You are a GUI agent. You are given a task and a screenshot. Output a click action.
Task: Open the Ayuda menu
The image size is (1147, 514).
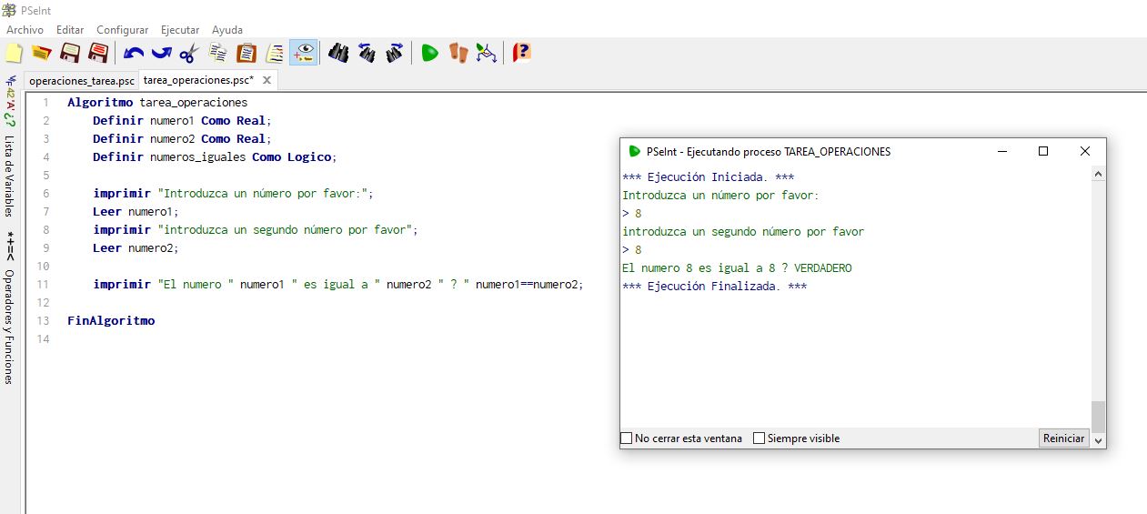227,30
